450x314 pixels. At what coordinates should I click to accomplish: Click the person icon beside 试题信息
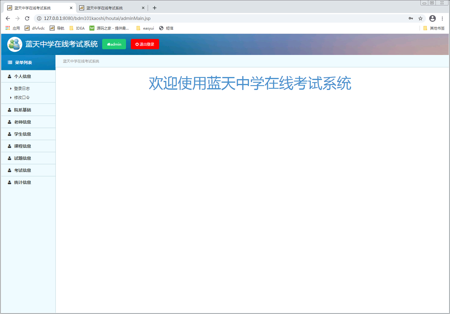click(10, 158)
